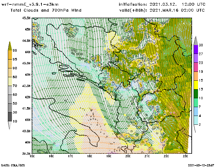The height and width of the screenshot is (167, 220).
Task: Click the 23 label on wind scale
Action: (x=201, y=63)
